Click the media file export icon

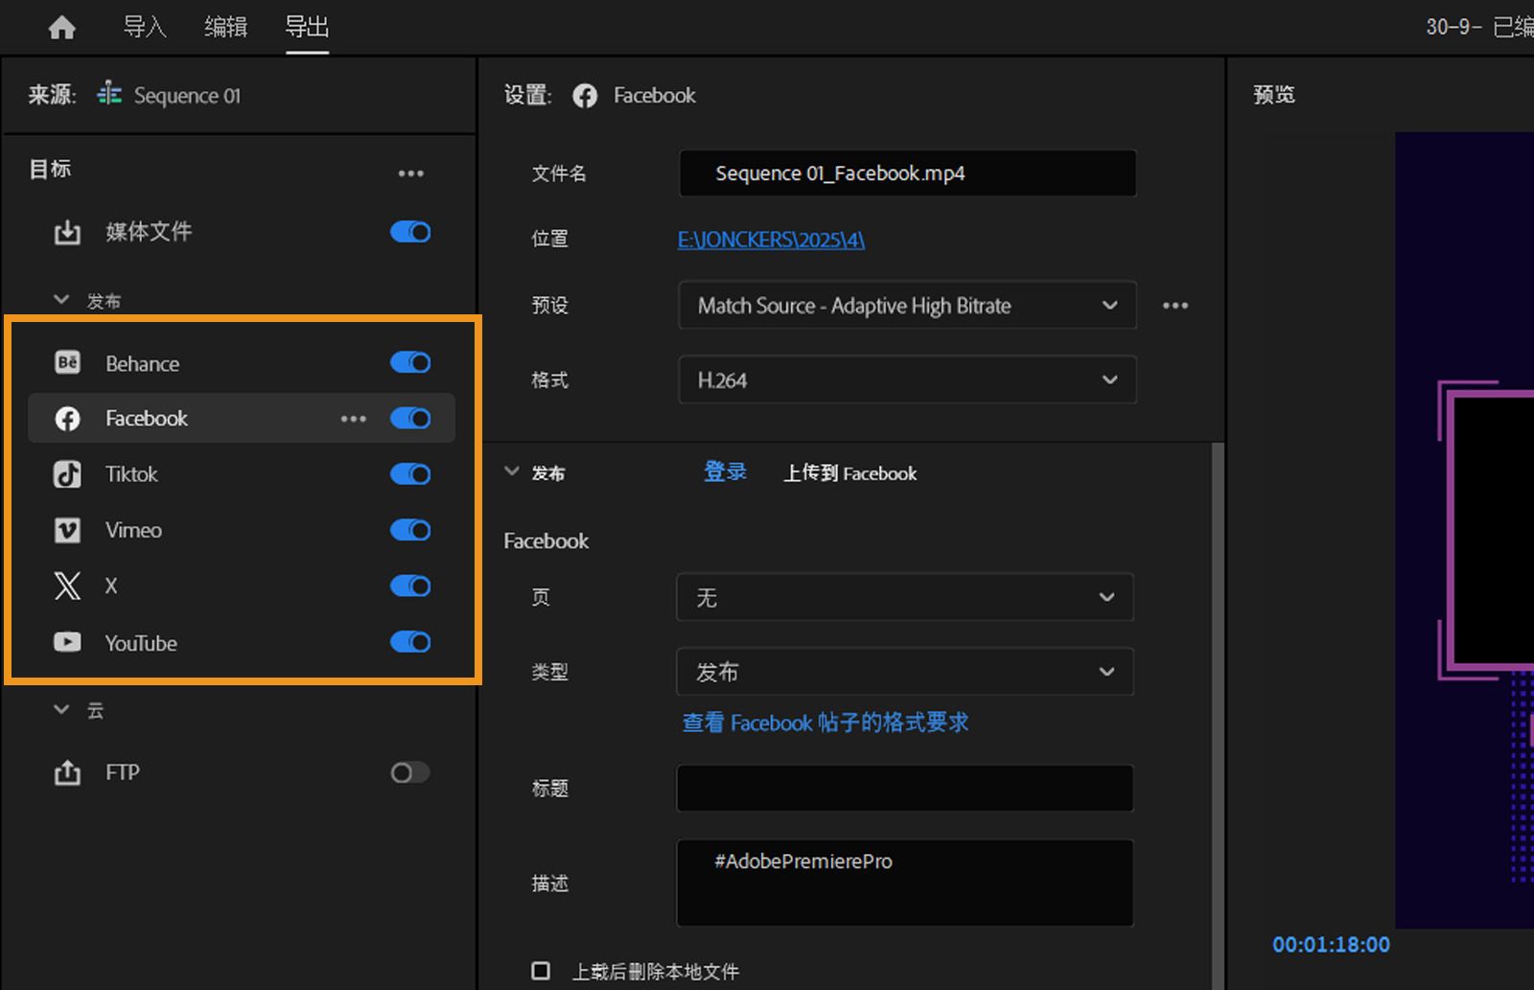point(67,232)
